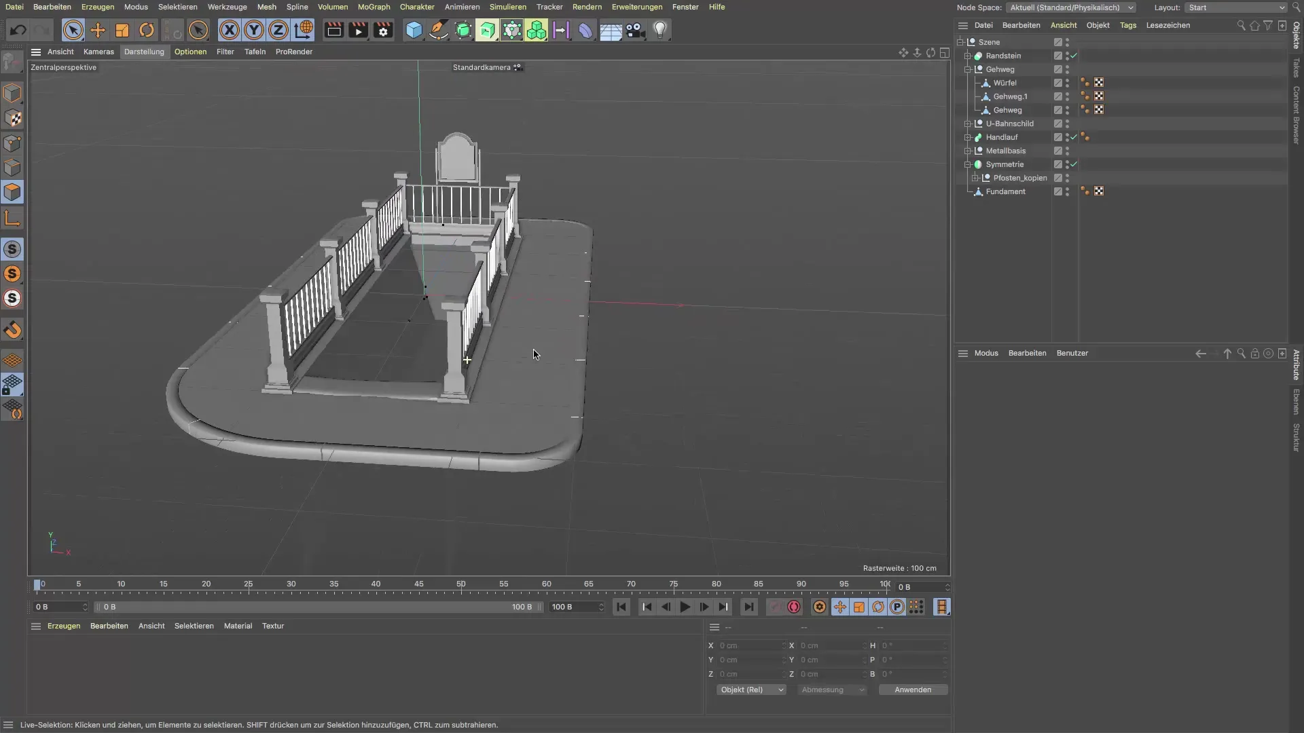Toggle Y axis lock

coord(254,30)
